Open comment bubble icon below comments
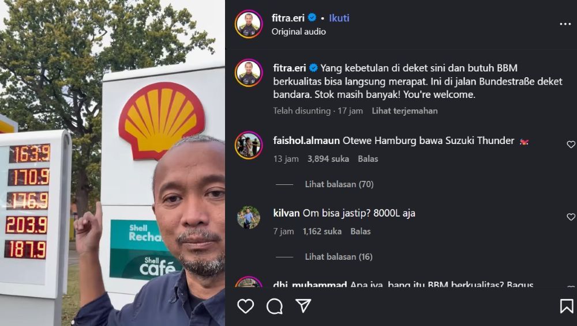Viewport: 577px width, 326px height. pyautogui.click(x=275, y=306)
